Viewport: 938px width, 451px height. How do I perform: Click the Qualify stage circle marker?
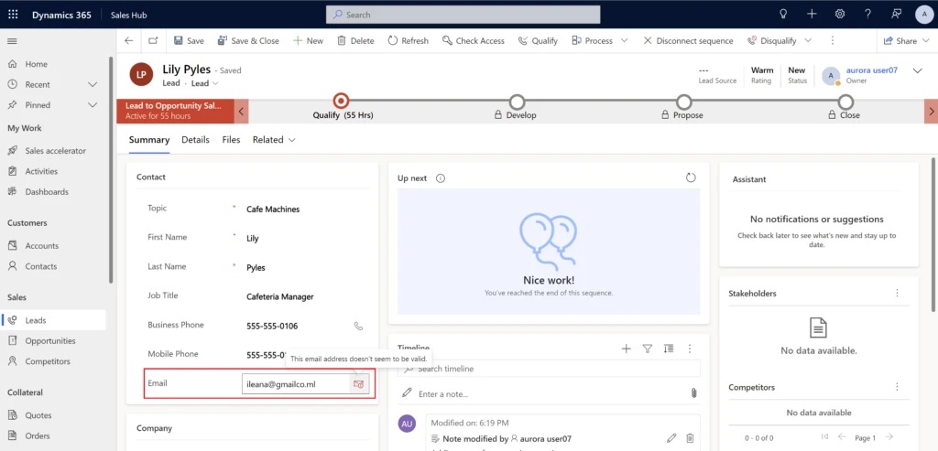342,101
